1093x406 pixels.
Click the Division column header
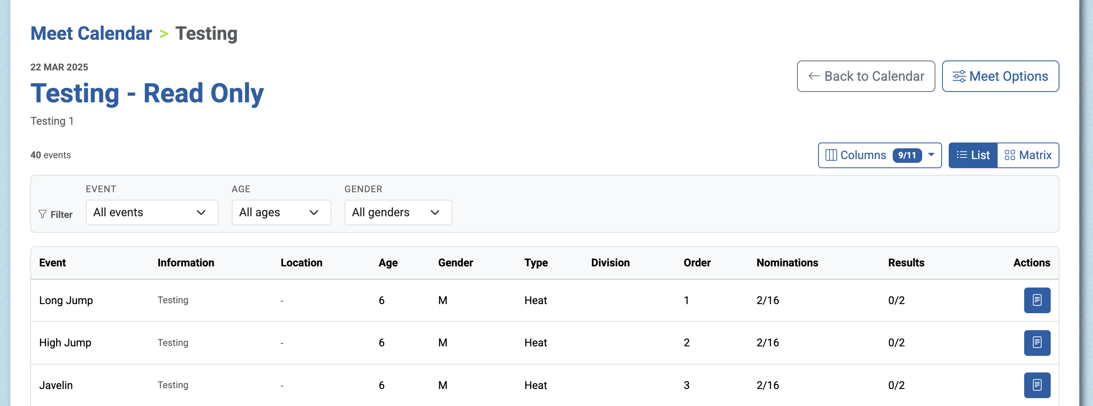[610, 263]
